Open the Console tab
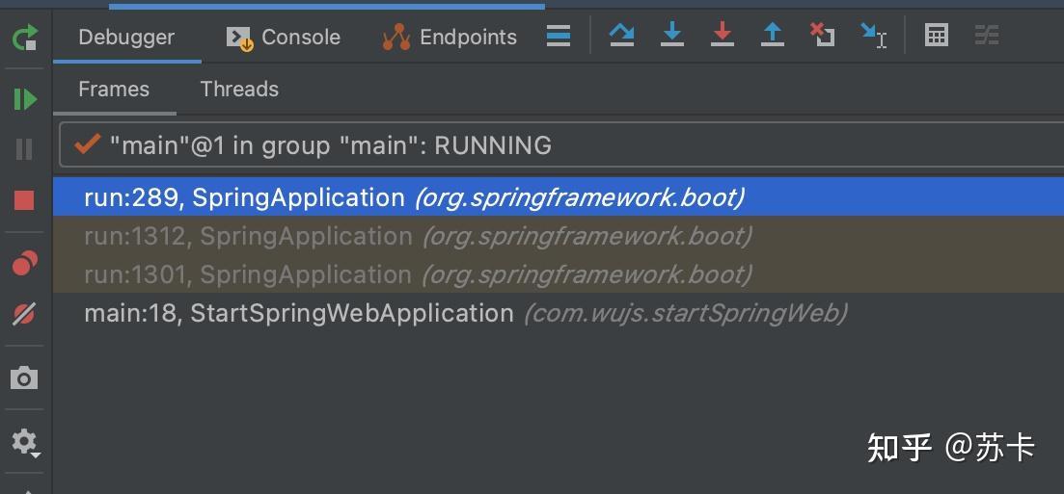The image size is (1064, 494). coord(284,37)
